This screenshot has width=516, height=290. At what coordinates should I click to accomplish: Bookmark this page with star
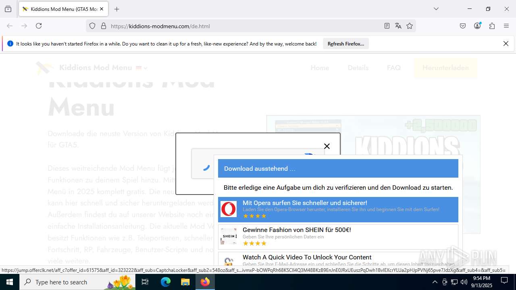410,26
